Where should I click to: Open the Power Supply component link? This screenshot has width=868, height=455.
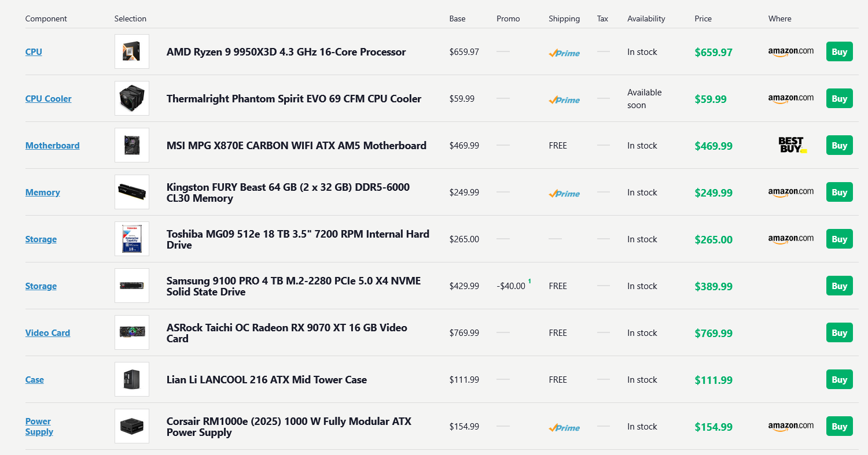click(x=39, y=427)
